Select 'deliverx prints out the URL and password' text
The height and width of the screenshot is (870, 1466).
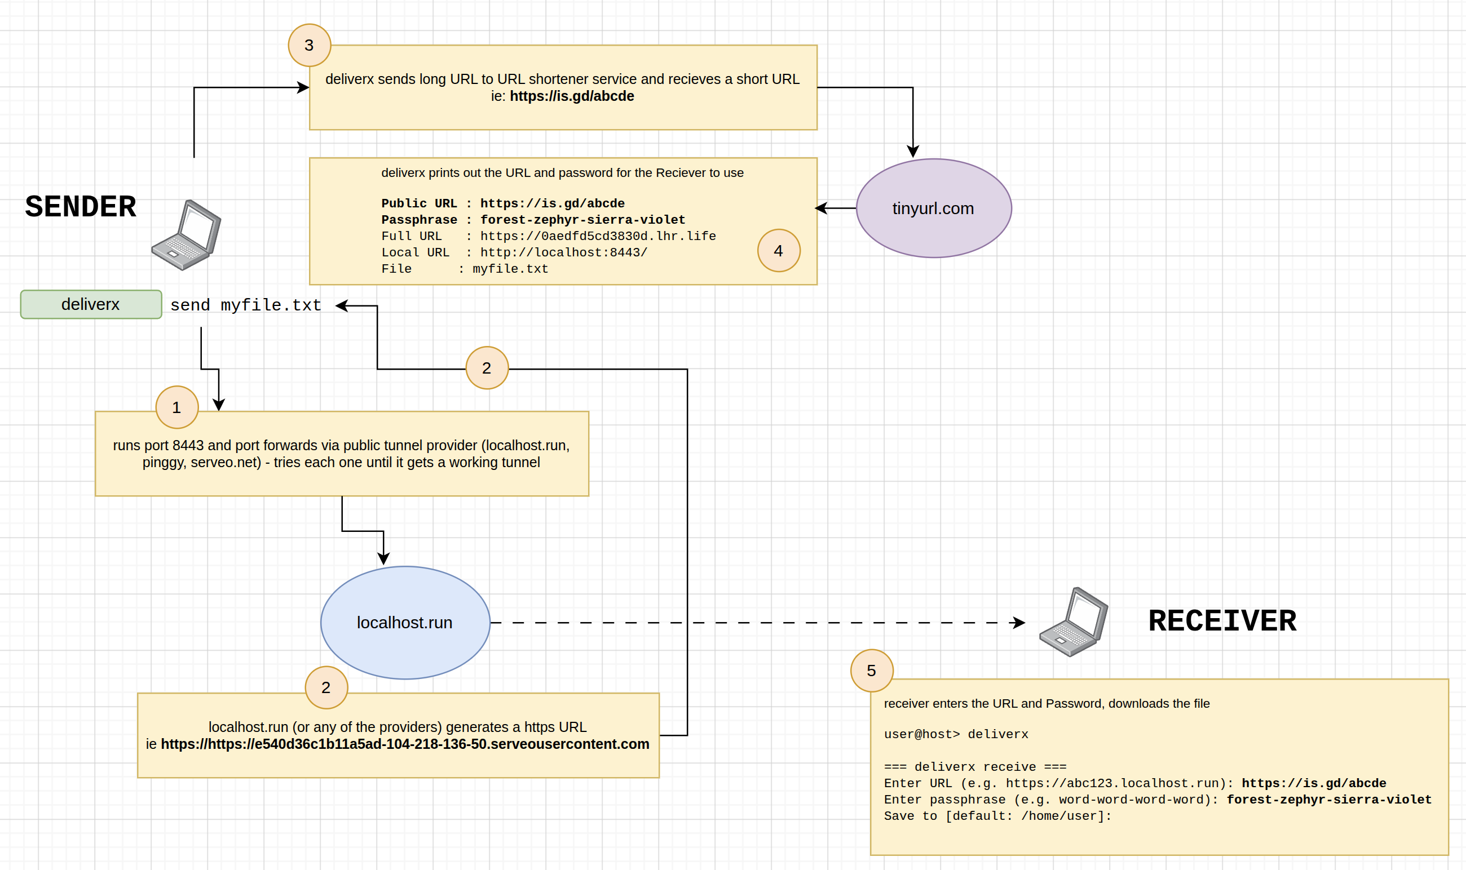pyautogui.click(x=562, y=173)
